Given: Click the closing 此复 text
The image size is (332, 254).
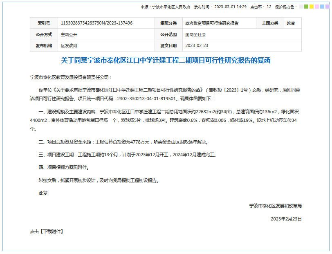Looking at the screenshot, I should click(x=43, y=193).
